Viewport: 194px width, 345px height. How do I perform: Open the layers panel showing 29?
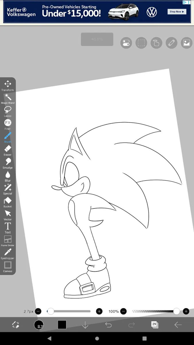click(x=155, y=325)
